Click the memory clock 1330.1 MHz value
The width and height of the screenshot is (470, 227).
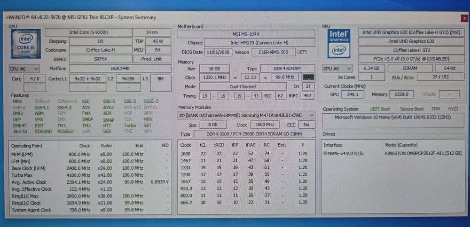coord(215,78)
